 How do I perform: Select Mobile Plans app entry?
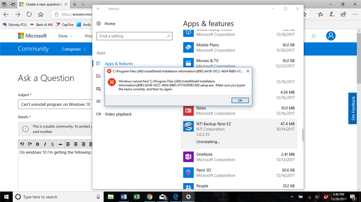click(239, 47)
